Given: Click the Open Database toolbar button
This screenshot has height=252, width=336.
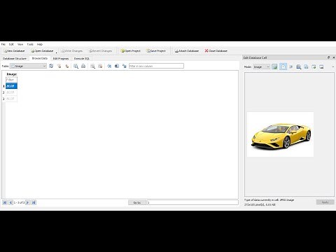Looking at the screenshot, I should click(42, 51).
